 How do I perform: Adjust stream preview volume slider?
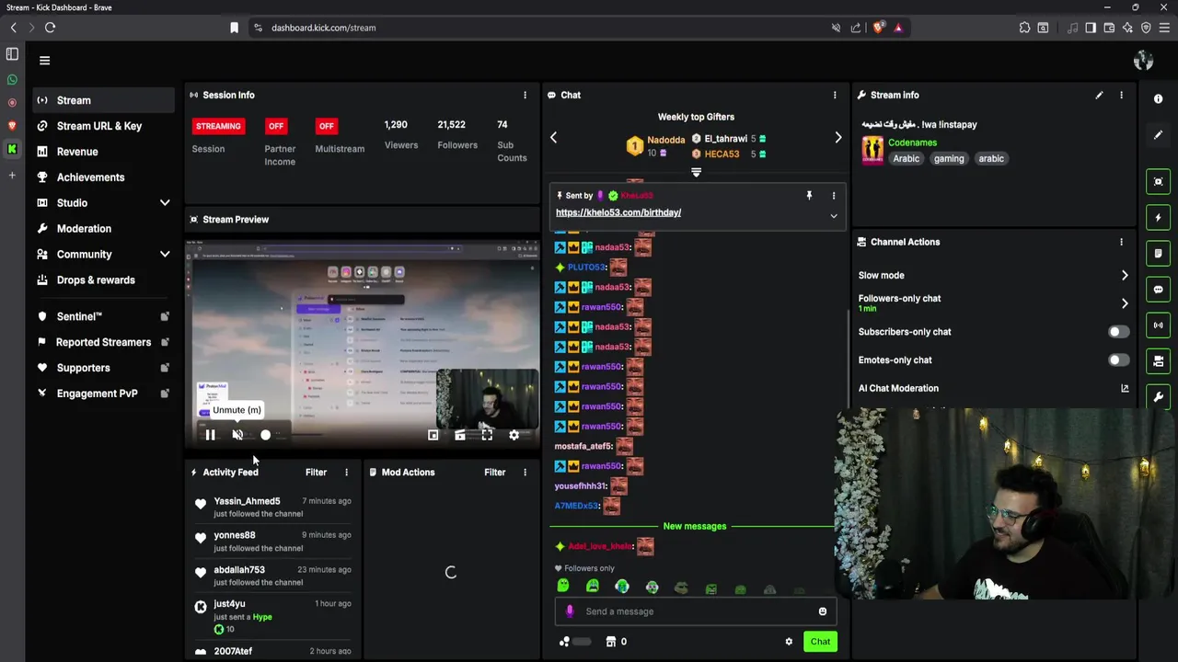click(265, 435)
